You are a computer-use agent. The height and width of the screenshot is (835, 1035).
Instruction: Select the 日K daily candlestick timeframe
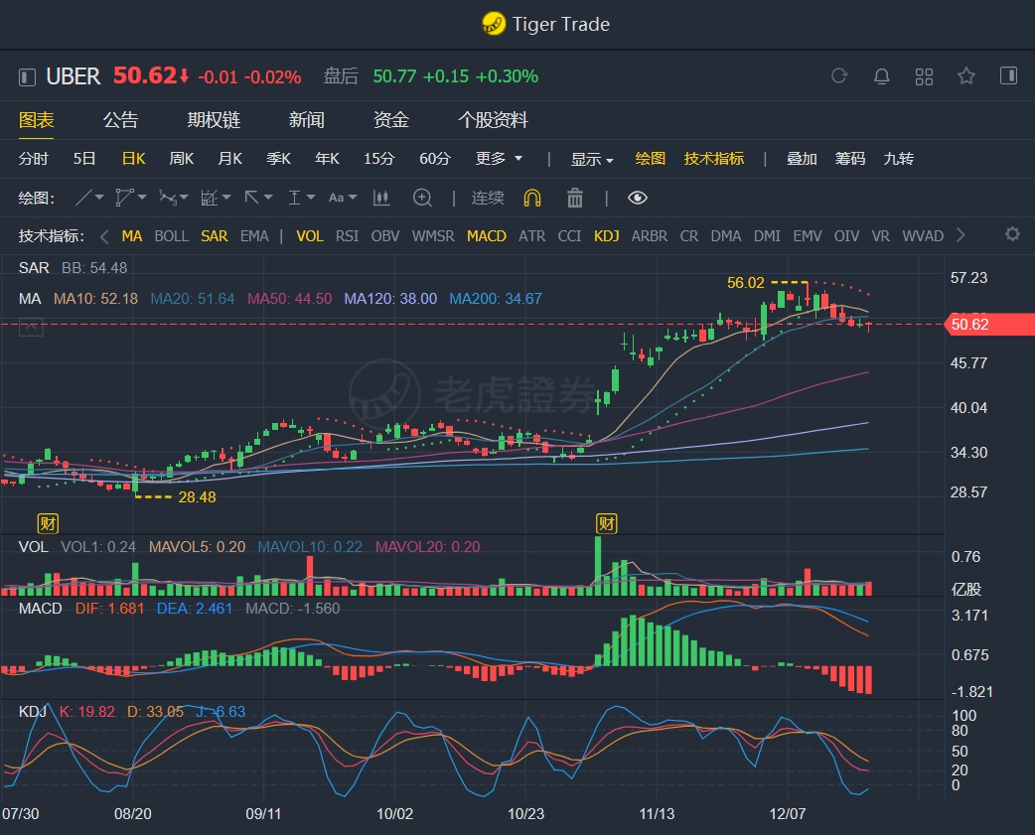point(133,158)
